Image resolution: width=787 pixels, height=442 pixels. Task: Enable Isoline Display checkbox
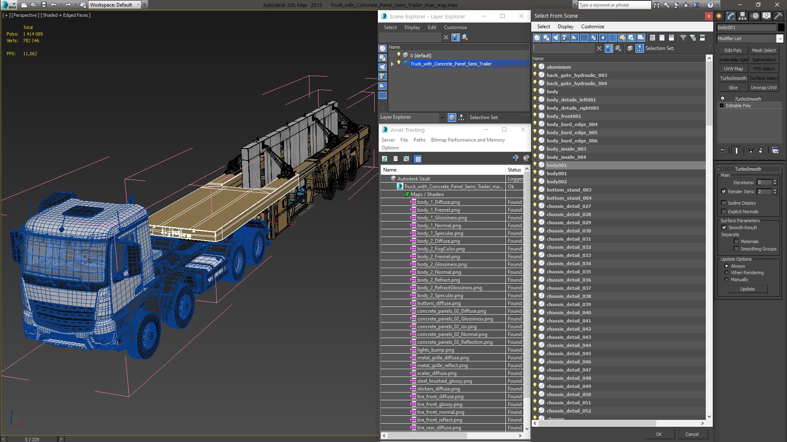(x=724, y=203)
